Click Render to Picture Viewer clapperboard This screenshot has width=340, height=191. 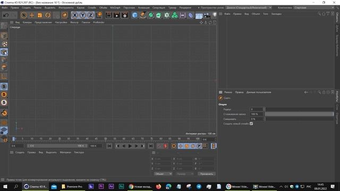click(117, 15)
